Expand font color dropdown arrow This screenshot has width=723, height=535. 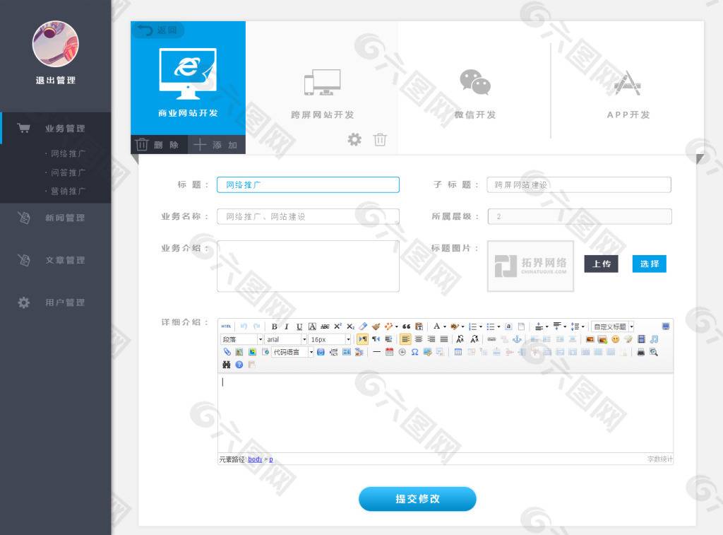coord(445,327)
